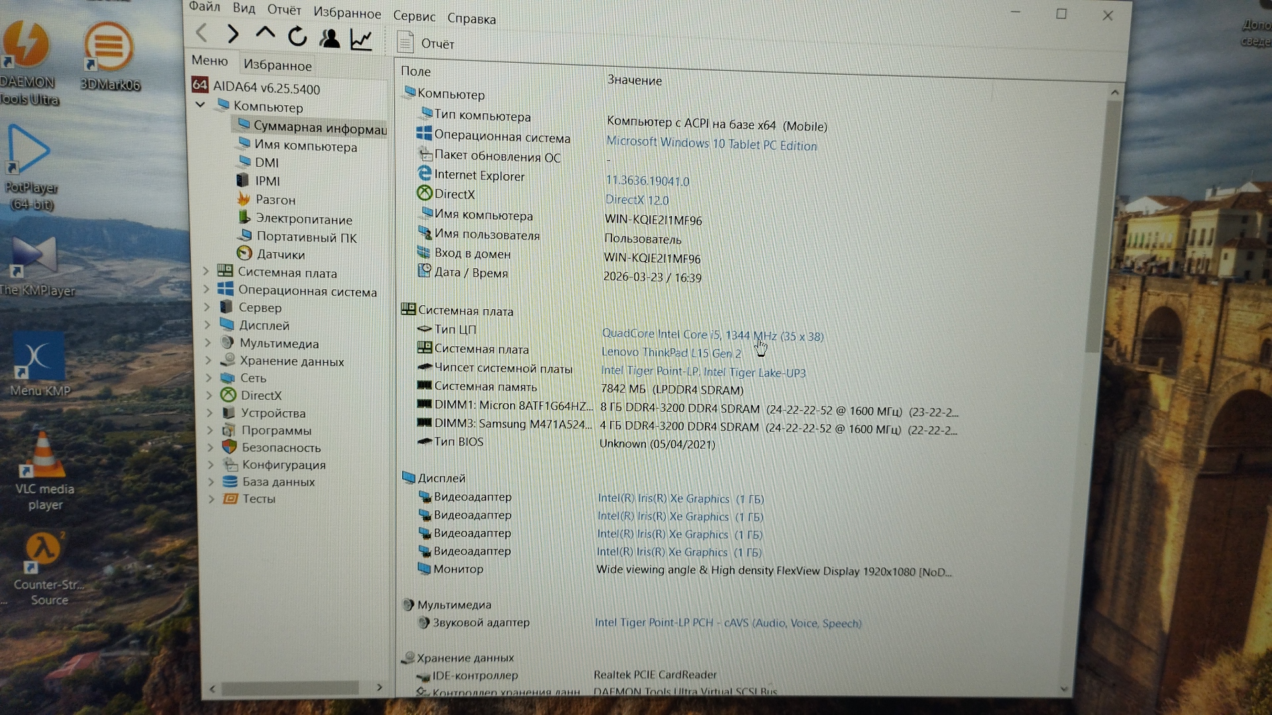Expand the Системная плата tree node
Screen dimensions: 1272x715
[205, 271]
